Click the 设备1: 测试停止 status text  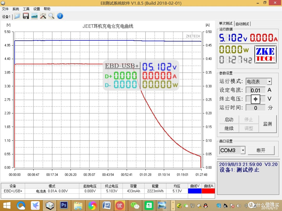239,170
